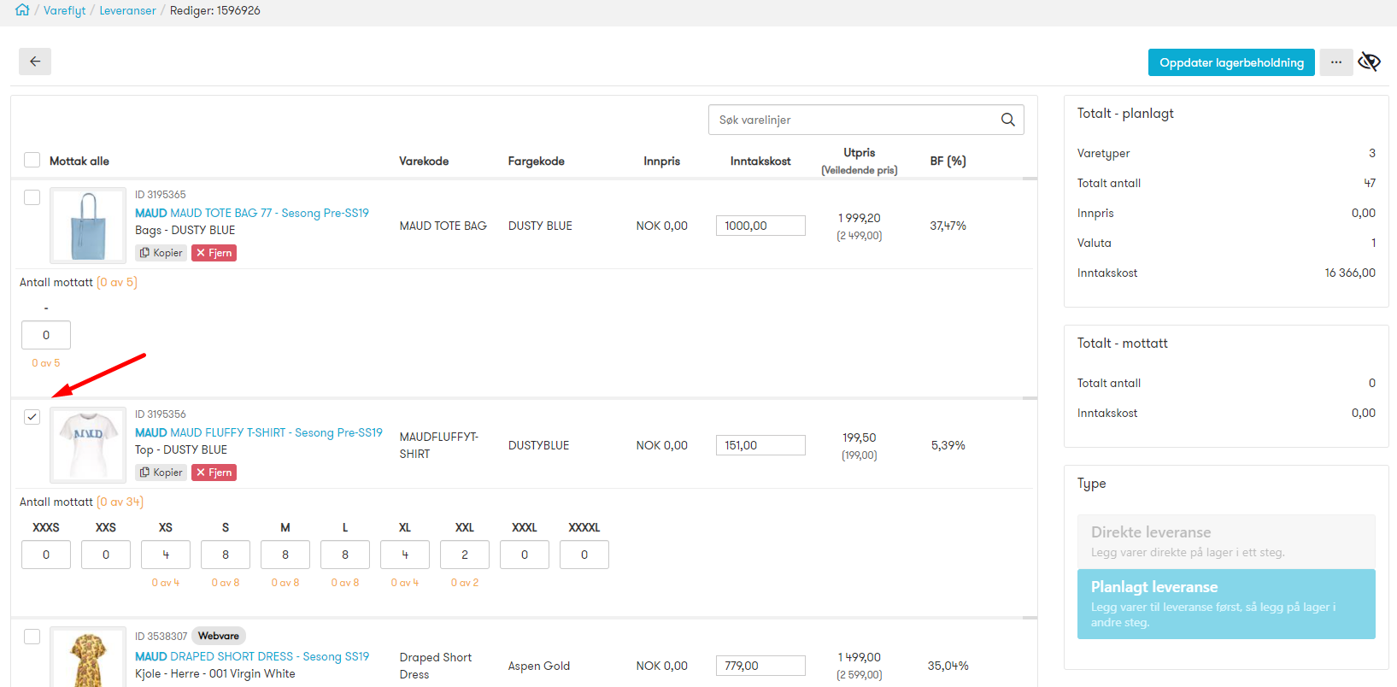Image resolution: width=1397 pixels, height=687 pixels.
Task: Click Fjern for MAUD TOTE BAG
Action: tap(214, 253)
